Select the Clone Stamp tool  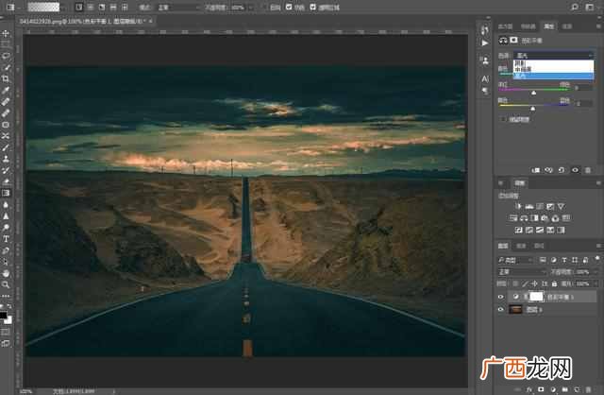point(6,159)
